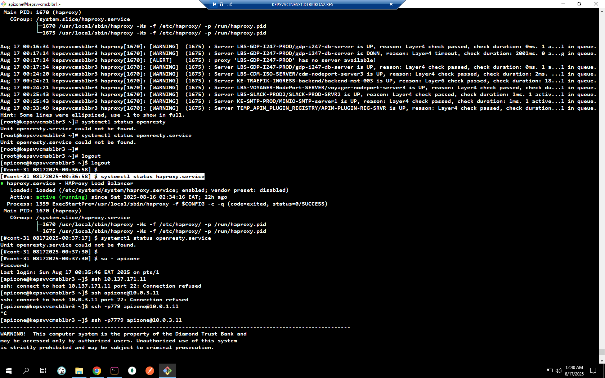Screen dimensions: 605x378
Task: Open the Tabby terminal taskbar icon
Action: click(115, 370)
